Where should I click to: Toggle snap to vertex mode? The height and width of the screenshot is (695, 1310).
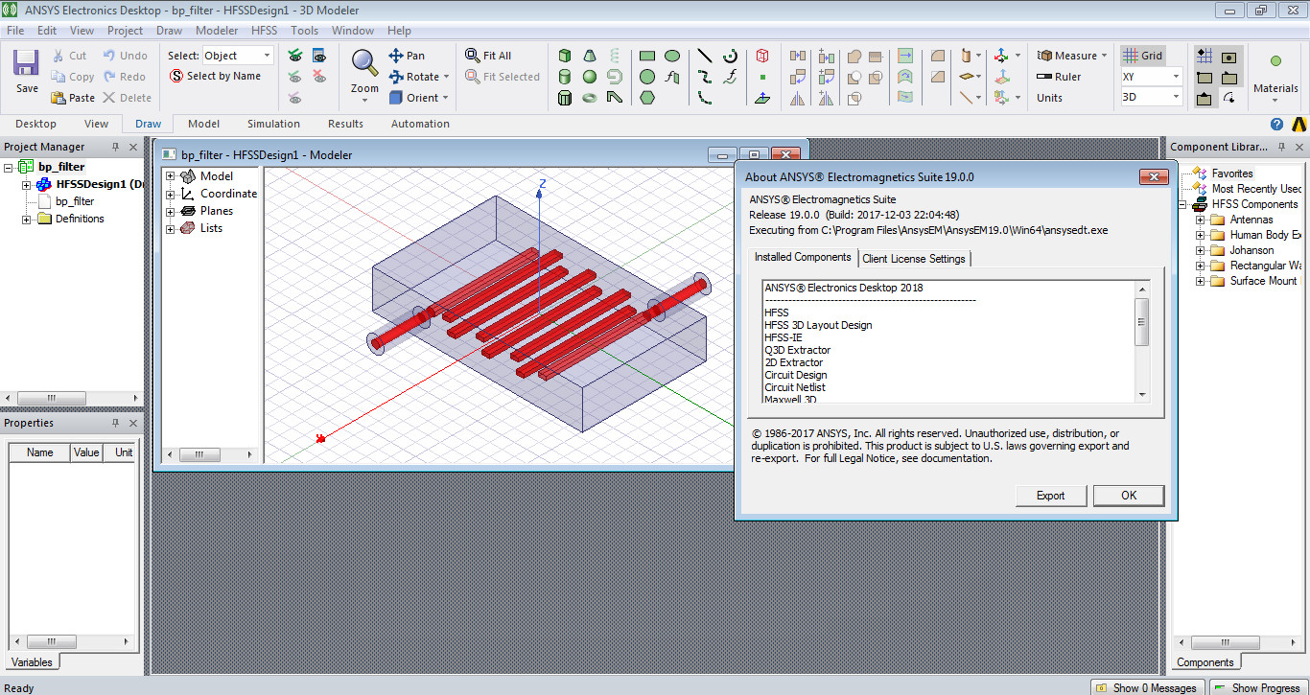pyautogui.click(x=1205, y=77)
